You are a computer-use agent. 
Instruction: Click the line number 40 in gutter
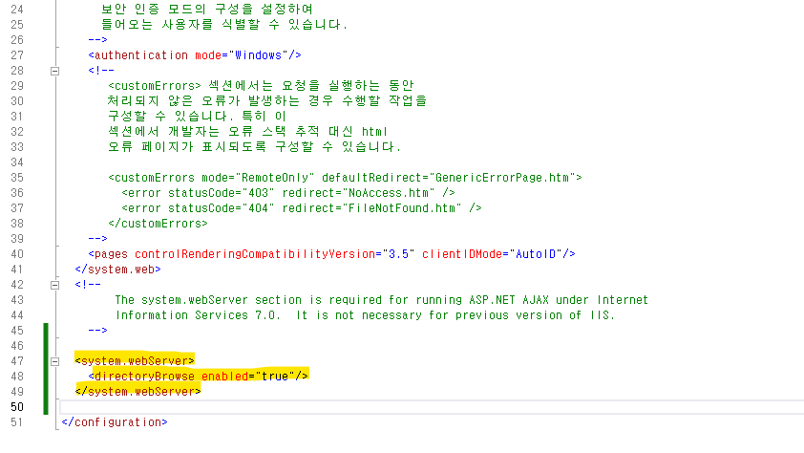click(17, 254)
